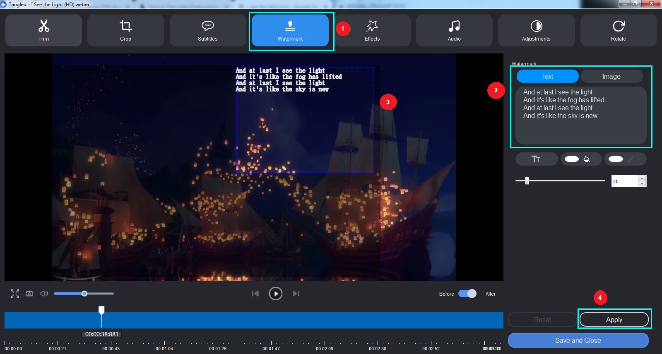662x354 pixels.
Task: Open the Crop tool
Action: coord(125,30)
